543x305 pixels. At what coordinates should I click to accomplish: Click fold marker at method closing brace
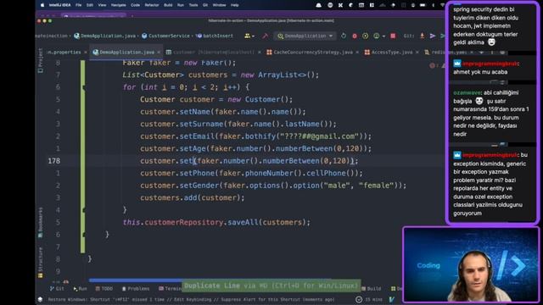click(84, 235)
